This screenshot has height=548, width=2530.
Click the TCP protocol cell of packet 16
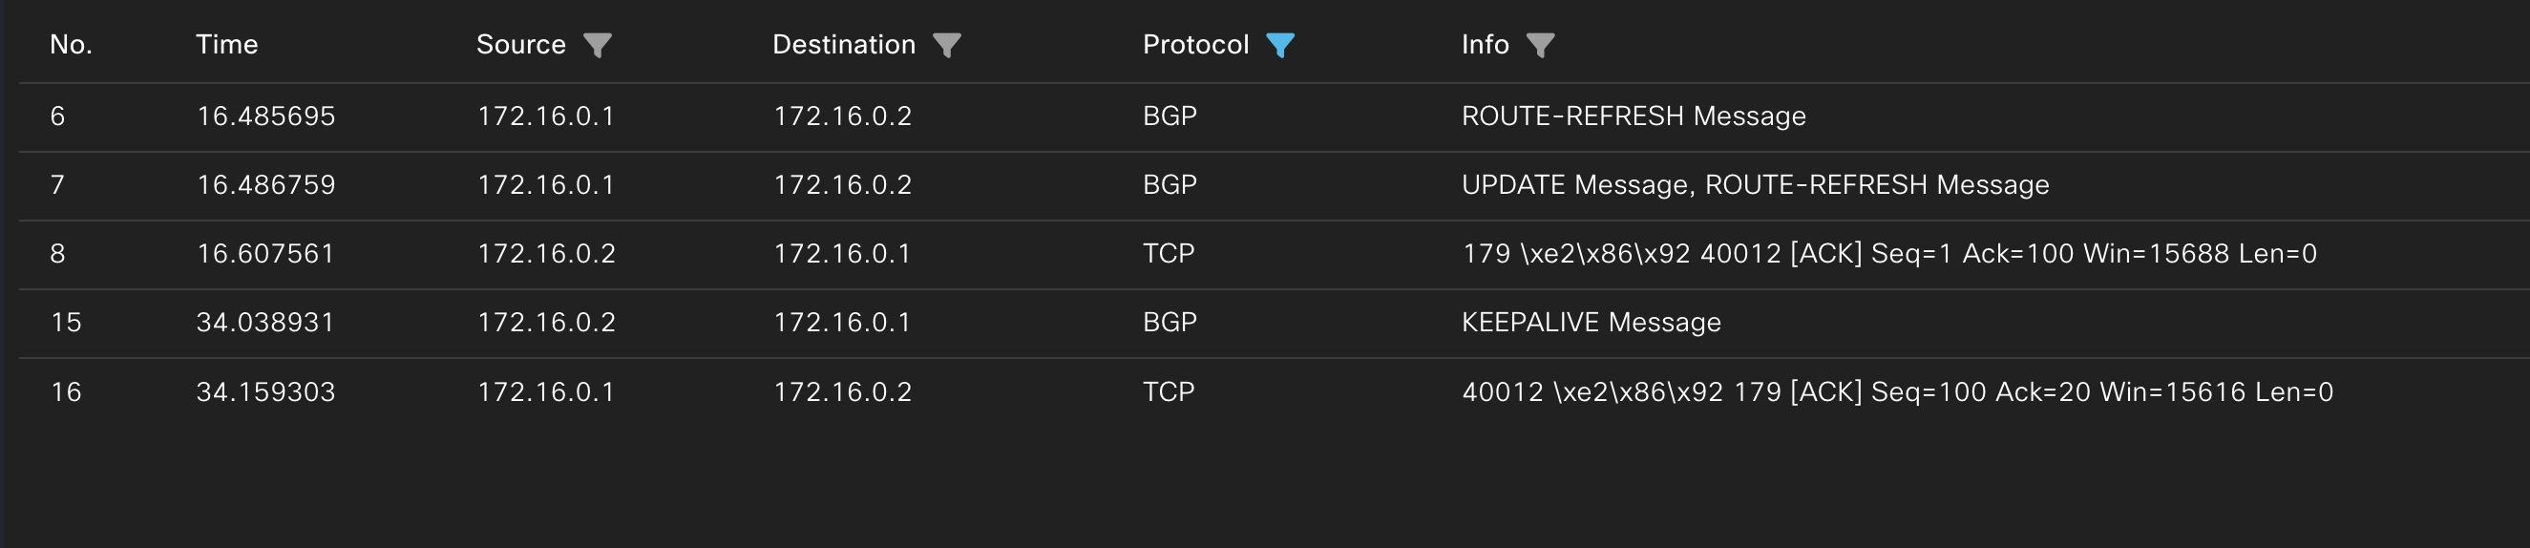click(x=1169, y=391)
